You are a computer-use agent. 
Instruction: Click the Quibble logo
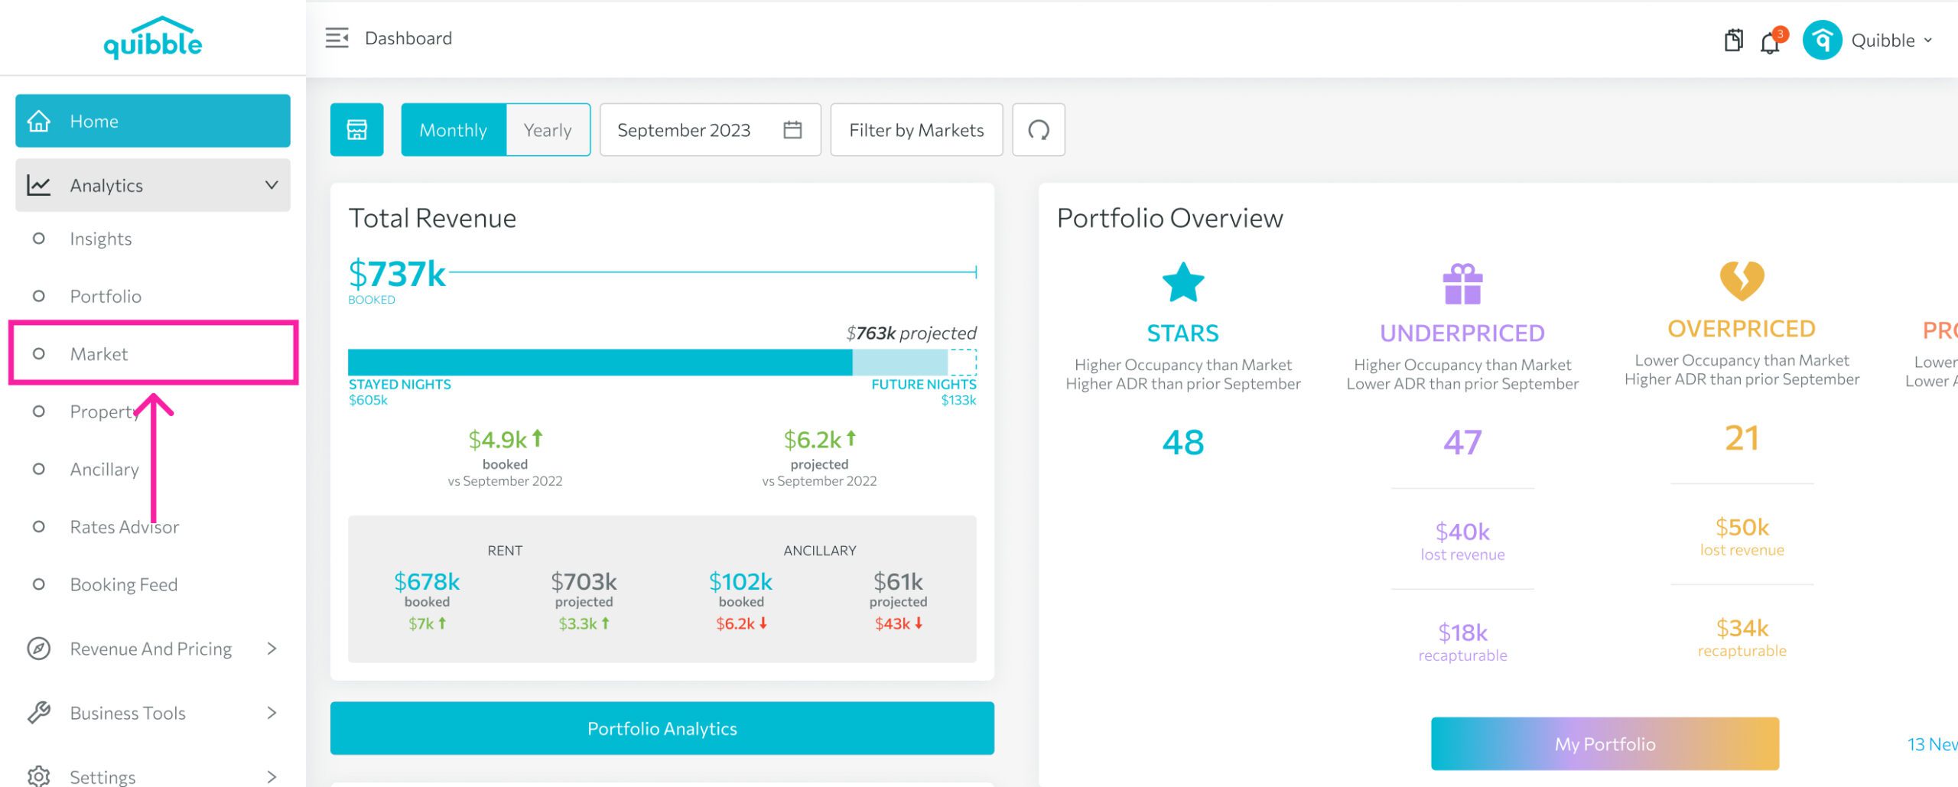(x=153, y=38)
